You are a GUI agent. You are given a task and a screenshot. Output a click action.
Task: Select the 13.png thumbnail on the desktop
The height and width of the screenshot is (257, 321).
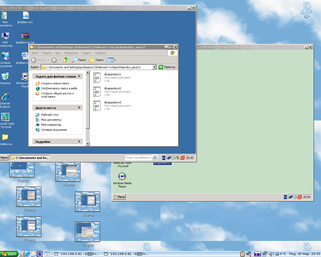pyautogui.click(x=88, y=232)
